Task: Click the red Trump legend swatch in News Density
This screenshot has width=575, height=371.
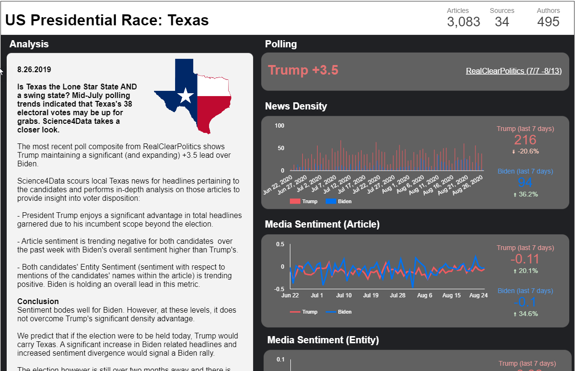Action: (x=295, y=201)
